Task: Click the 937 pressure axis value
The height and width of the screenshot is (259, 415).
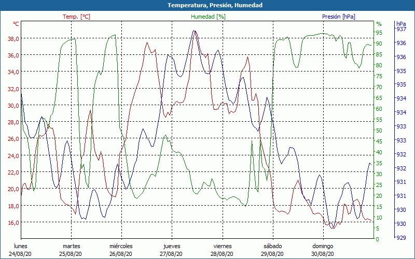Action: pos(401,30)
